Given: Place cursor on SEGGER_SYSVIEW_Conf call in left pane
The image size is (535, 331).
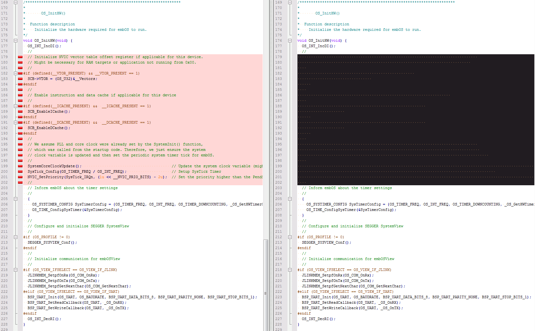Looking at the screenshot, I should click(51, 242).
